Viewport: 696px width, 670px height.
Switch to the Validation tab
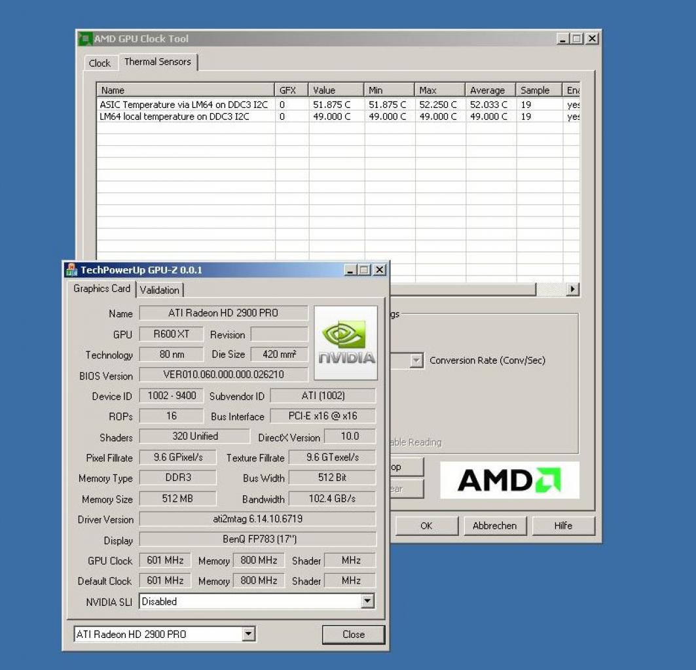click(159, 291)
